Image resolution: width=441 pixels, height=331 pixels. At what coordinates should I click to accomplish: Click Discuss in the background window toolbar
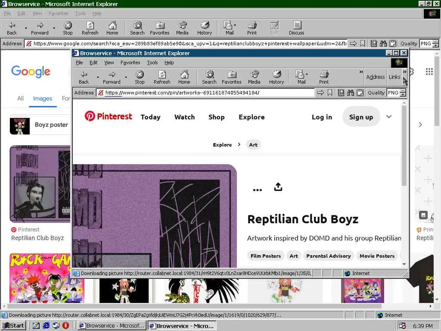point(297,28)
